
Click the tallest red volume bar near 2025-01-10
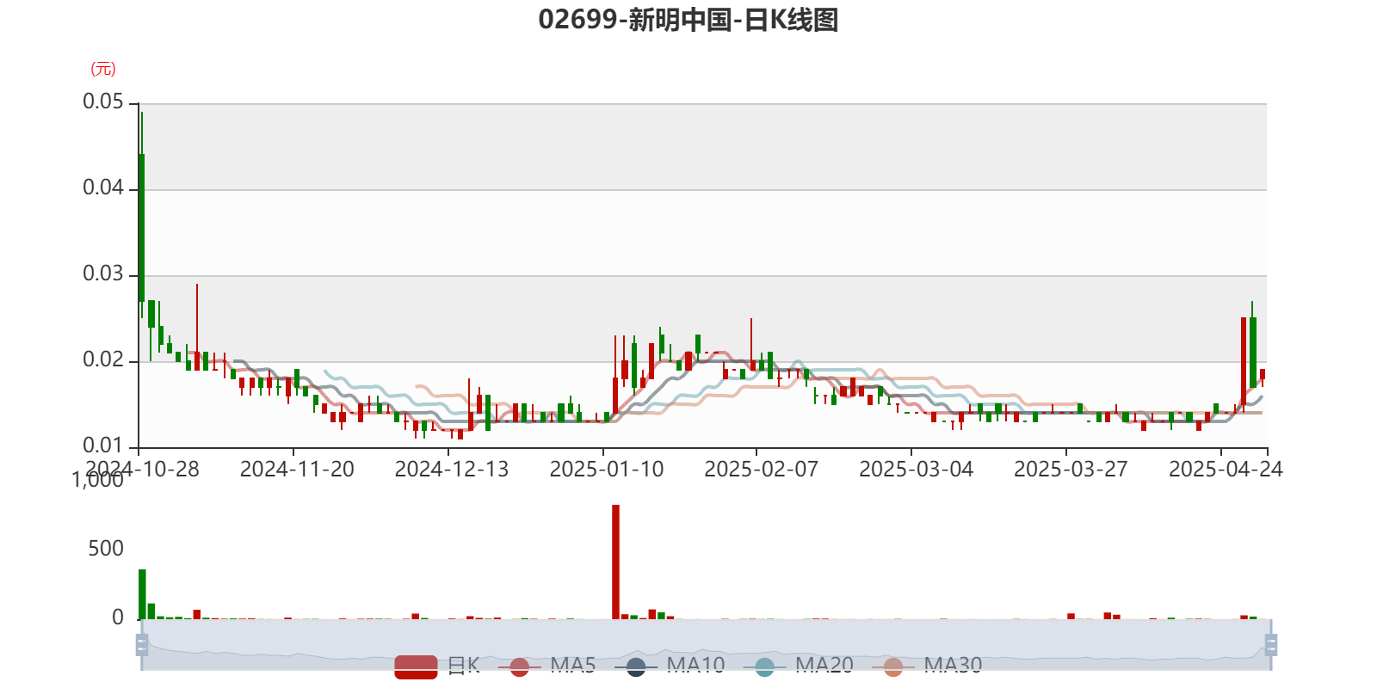click(615, 562)
